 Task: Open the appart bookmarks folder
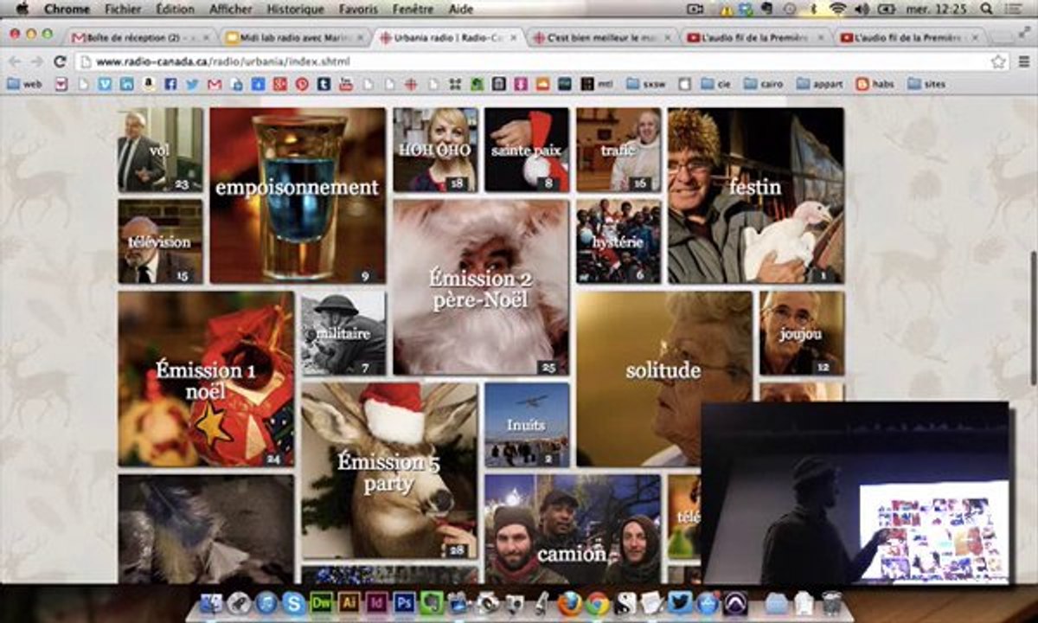(x=821, y=84)
